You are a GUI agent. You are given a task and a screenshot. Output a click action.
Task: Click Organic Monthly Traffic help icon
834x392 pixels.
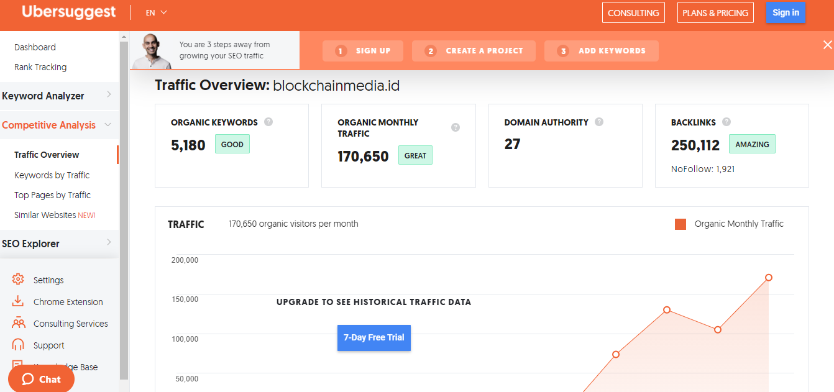pyautogui.click(x=456, y=127)
